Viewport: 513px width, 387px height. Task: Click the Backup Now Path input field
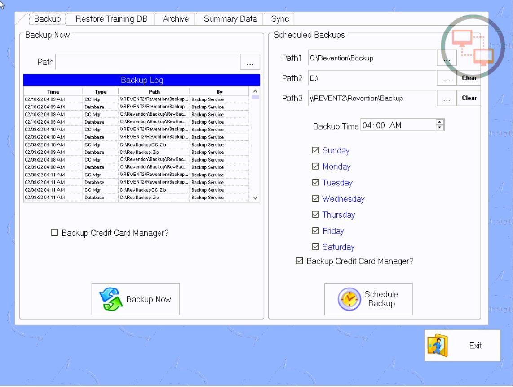click(148, 62)
